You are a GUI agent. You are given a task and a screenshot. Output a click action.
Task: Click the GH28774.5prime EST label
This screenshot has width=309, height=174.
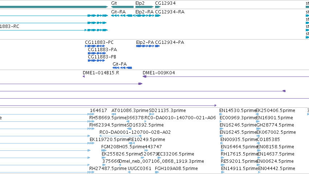tap(275, 125)
